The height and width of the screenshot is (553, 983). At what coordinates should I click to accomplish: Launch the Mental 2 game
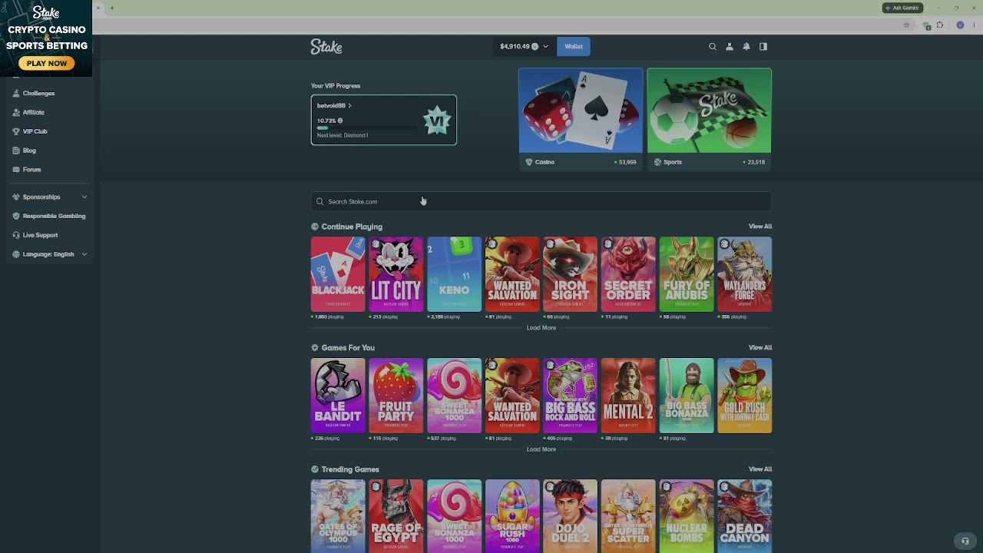point(628,396)
